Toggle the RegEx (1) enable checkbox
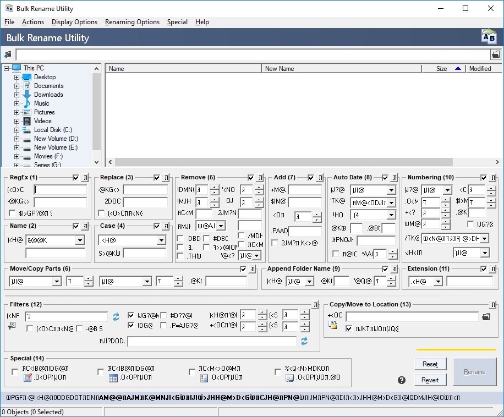The height and width of the screenshot is (417, 504). click(x=76, y=178)
